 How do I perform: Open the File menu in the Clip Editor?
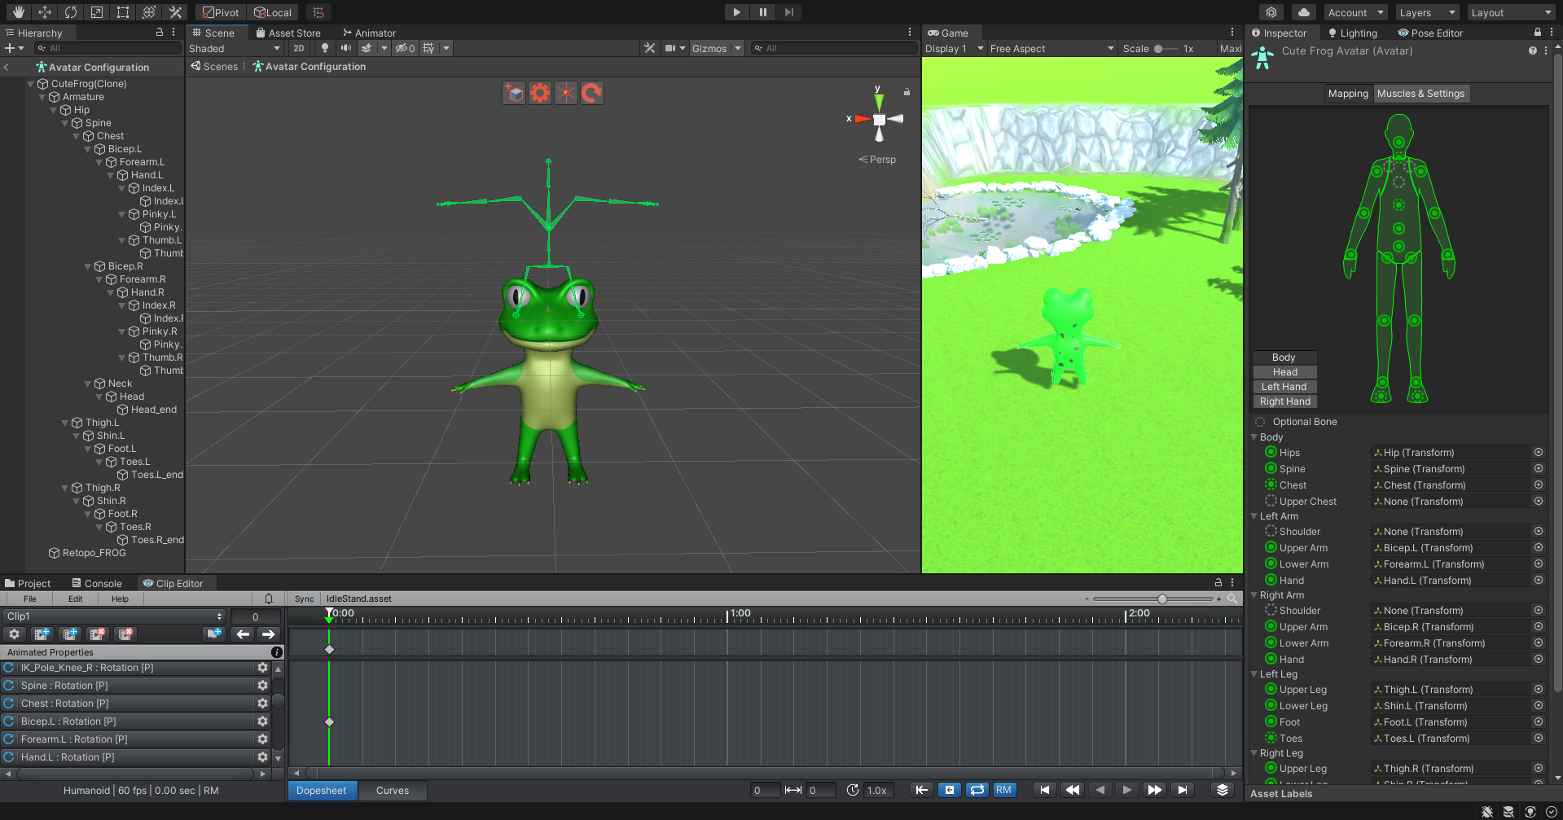pos(30,599)
